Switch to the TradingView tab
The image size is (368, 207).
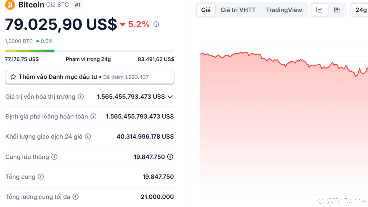[284, 9]
